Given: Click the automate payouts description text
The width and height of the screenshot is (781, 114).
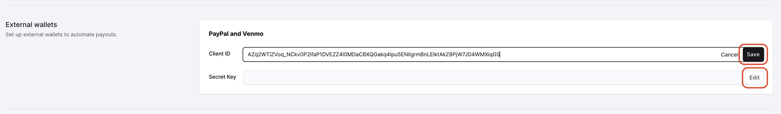Looking at the screenshot, I should click(61, 35).
